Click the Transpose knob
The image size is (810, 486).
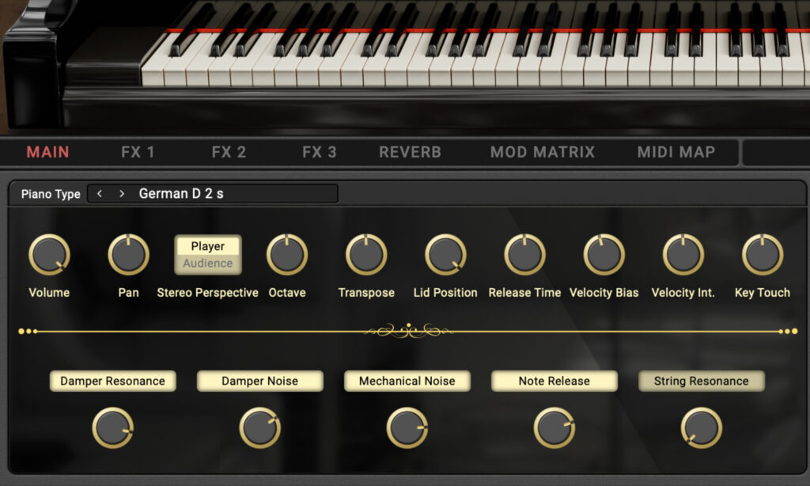click(x=365, y=253)
